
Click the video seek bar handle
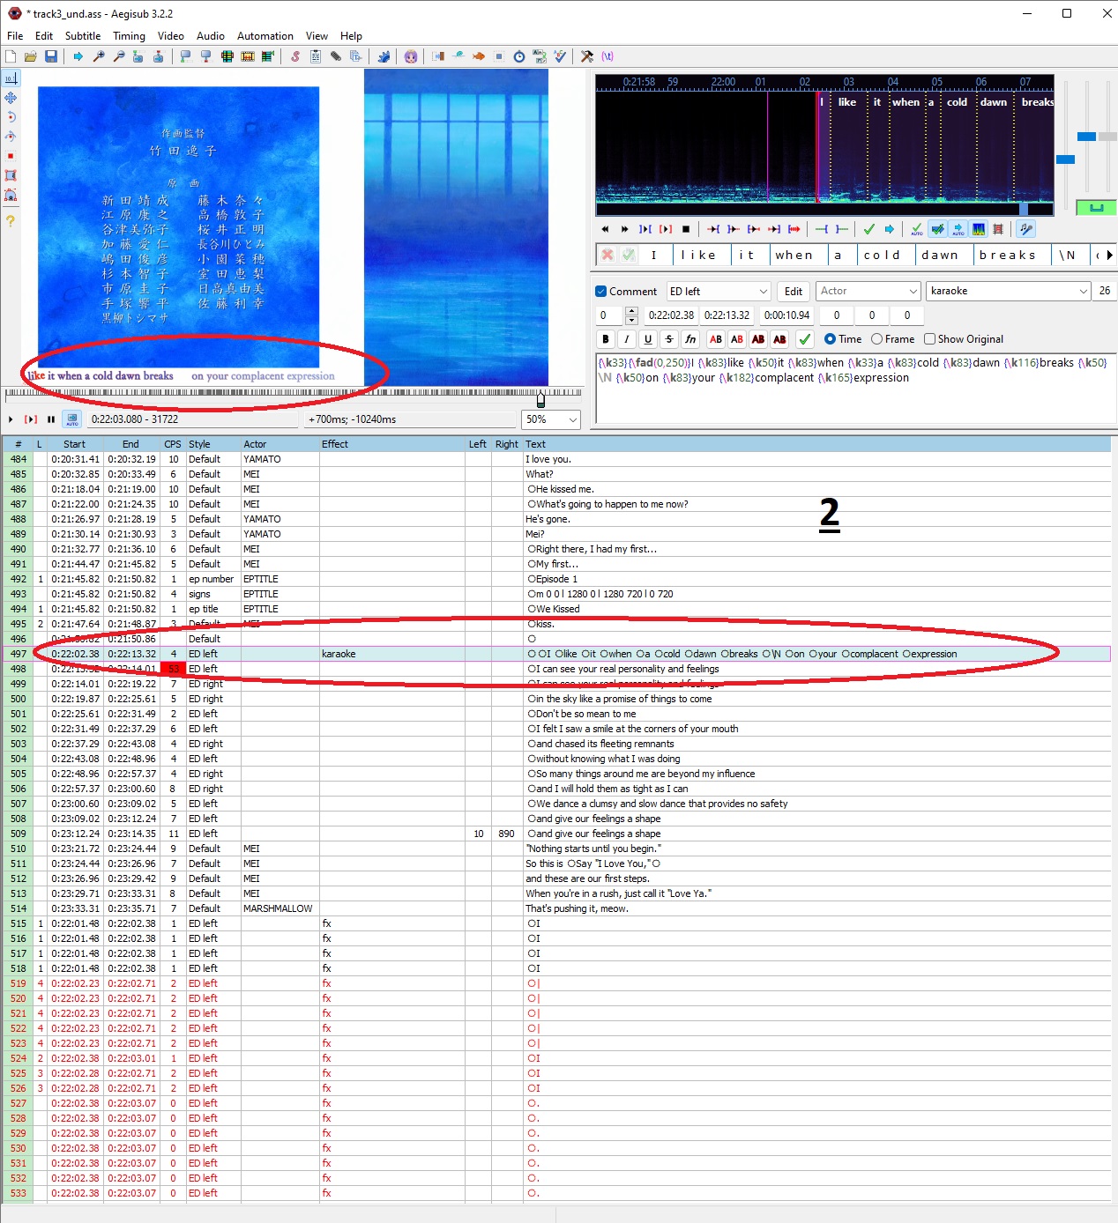coord(540,399)
